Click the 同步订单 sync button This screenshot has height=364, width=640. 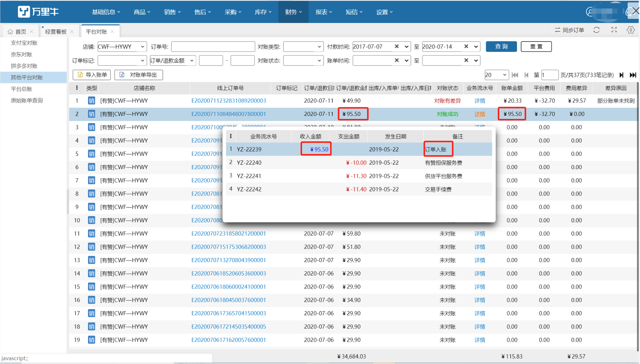coord(570,30)
